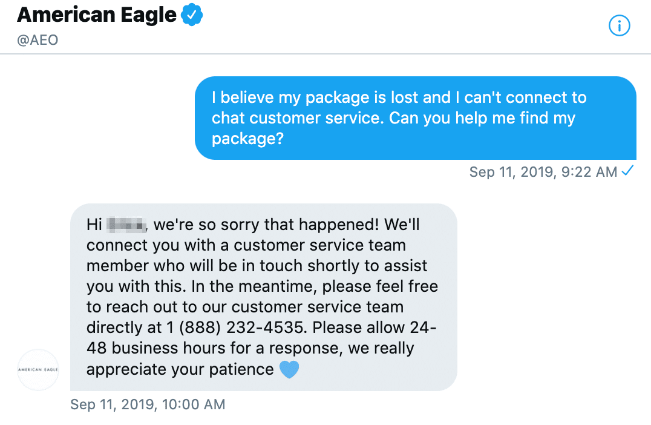Open the conversation info icon
This screenshot has height=425, width=651.
click(x=620, y=25)
